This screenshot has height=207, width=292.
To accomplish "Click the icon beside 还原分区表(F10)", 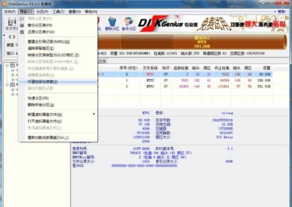I will click(x=22, y=32).
